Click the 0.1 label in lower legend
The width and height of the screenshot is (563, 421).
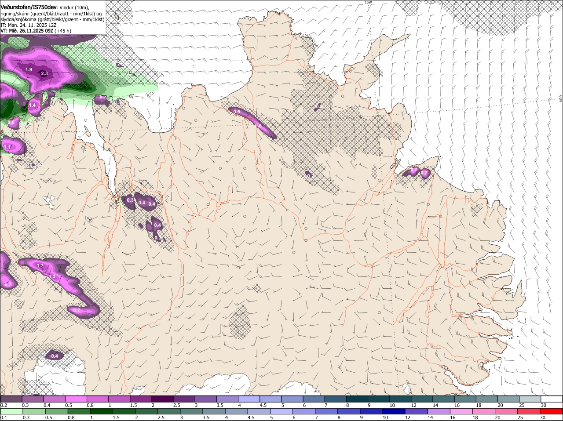click(x=4, y=417)
